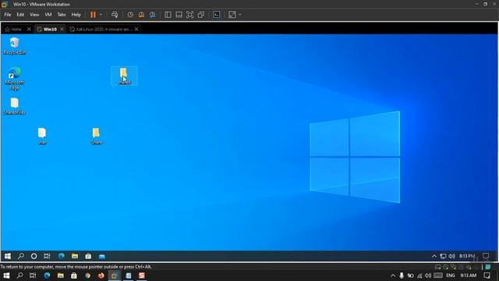
Task: Select the Share folder on desktop
Action: (96, 136)
